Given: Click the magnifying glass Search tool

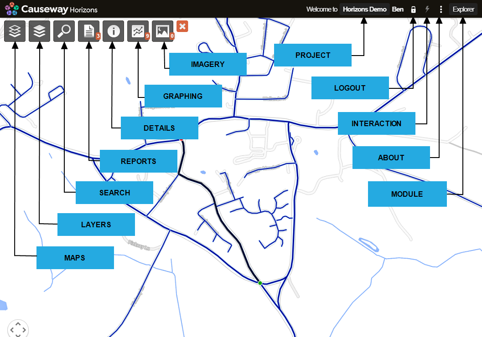Looking at the screenshot, I should click(x=64, y=31).
